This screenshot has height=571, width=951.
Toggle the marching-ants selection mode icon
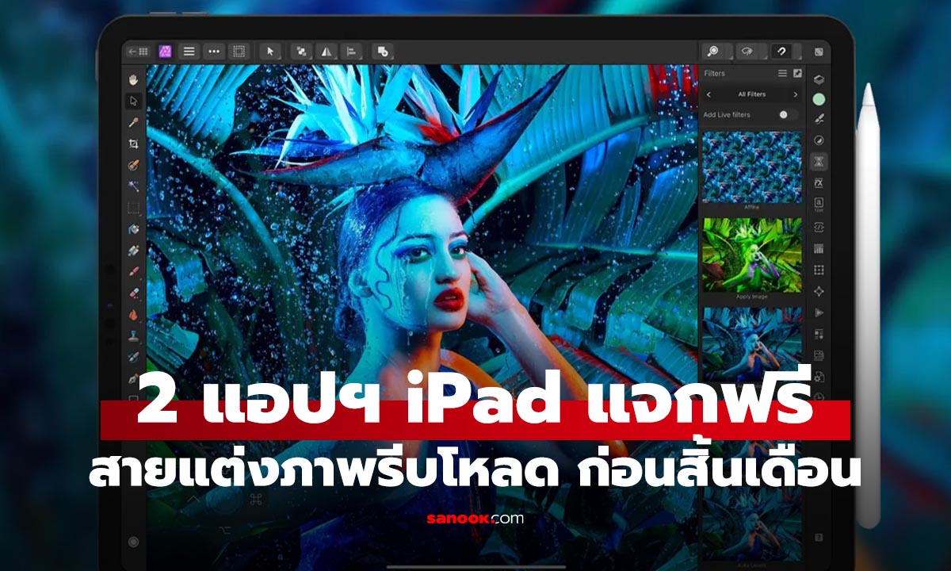click(x=239, y=51)
